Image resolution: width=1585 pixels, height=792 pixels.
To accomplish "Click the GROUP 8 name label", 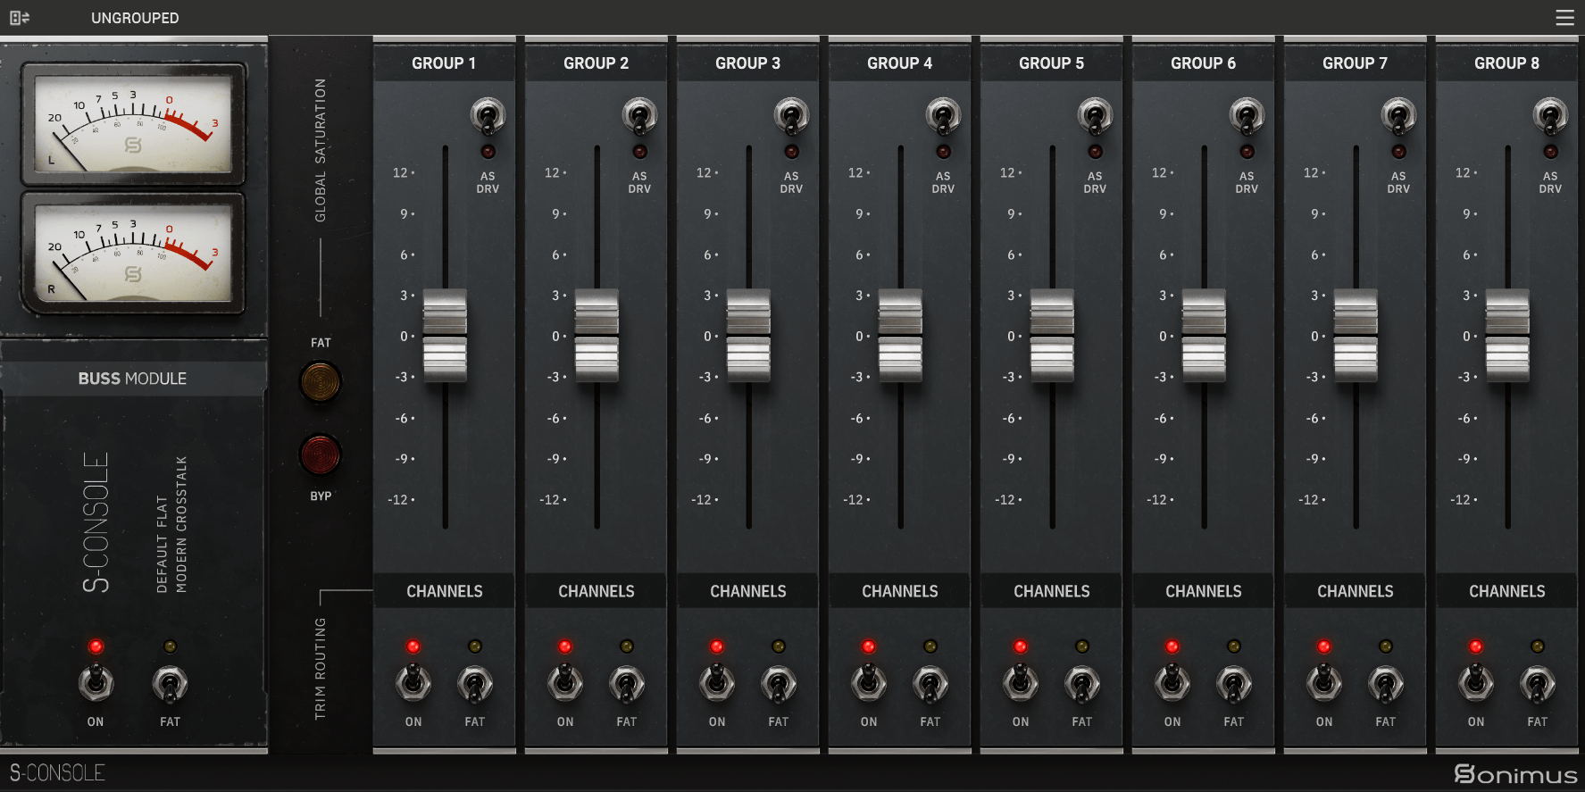I will click(1506, 63).
